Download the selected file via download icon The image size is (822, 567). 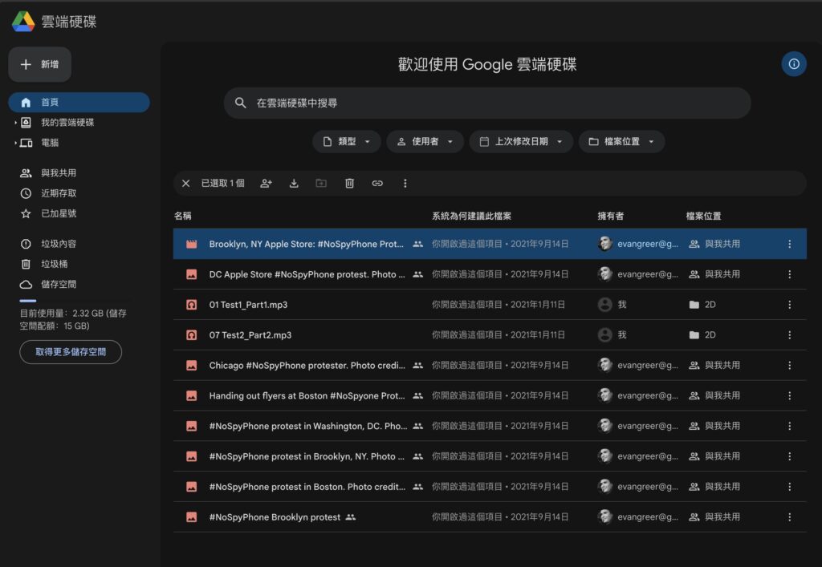(x=294, y=183)
